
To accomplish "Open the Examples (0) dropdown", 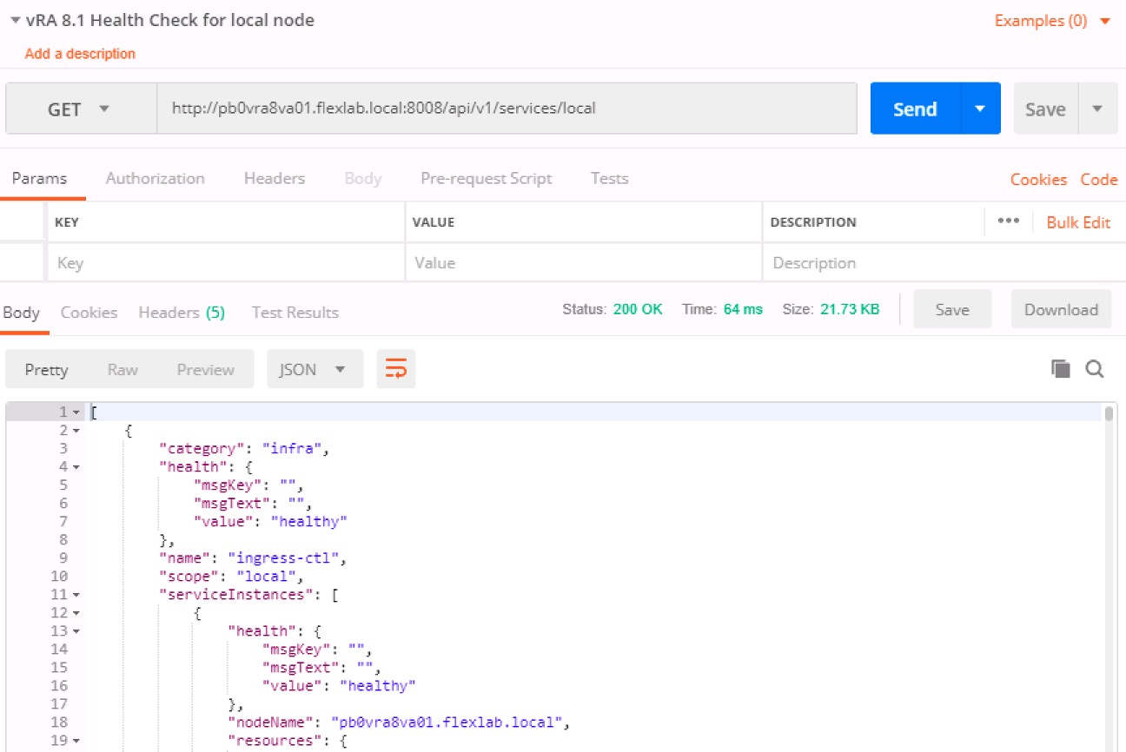I will click(1053, 21).
